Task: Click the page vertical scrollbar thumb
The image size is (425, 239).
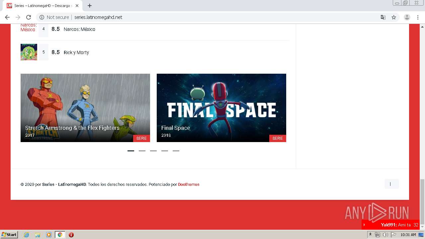Action: 422,202
